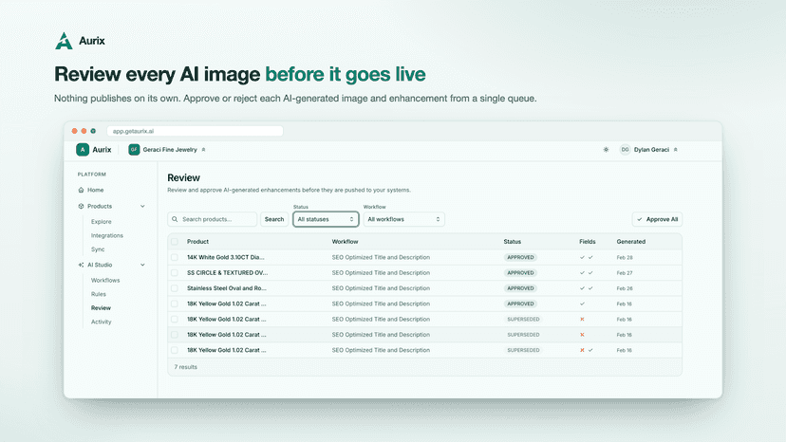Image resolution: width=786 pixels, height=442 pixels.
Task: Sort by the Workflow column header
Action: tap(345, 242)
